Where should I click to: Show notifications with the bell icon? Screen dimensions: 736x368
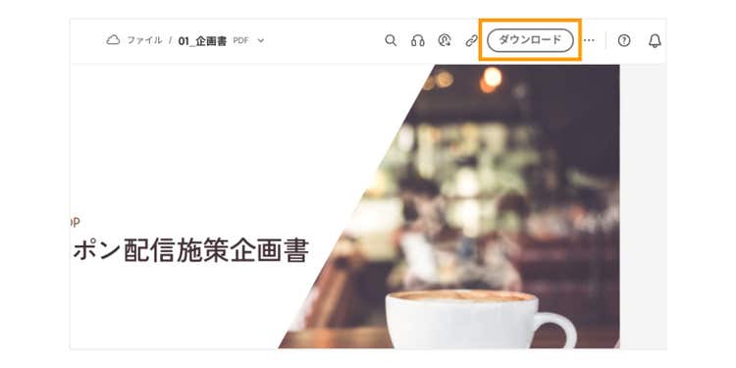pos(655,41)
